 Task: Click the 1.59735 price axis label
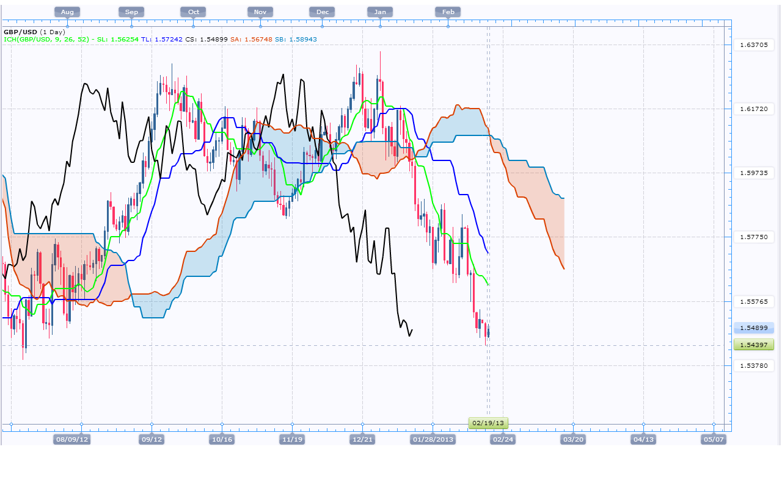753,173
